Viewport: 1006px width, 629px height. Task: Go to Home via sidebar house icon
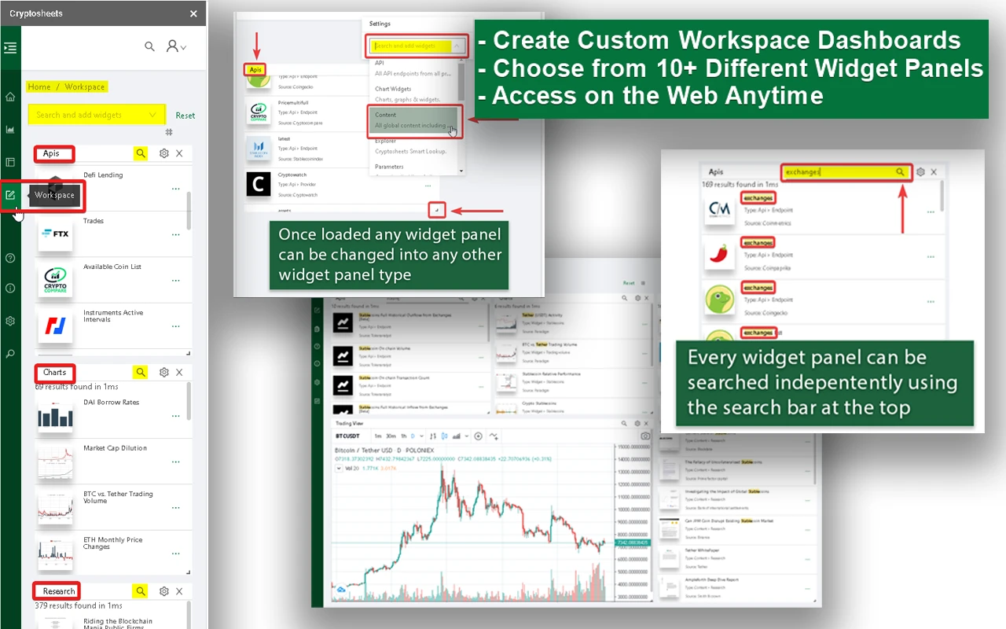tap(10, 97)
